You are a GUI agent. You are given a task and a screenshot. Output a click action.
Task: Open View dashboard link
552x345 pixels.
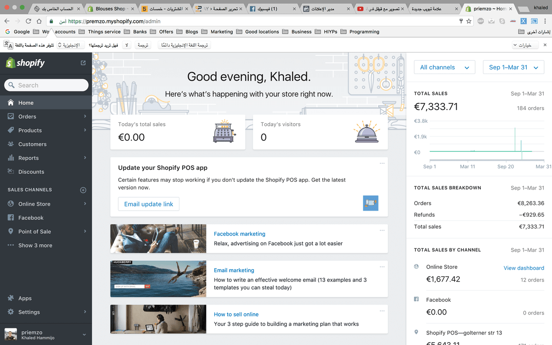(523, 268)
